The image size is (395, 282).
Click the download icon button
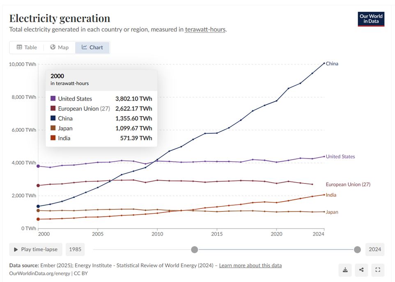click(345, 270)
